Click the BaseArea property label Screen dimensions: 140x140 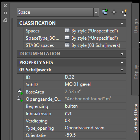pyautogui.click(x=35, y=92)
